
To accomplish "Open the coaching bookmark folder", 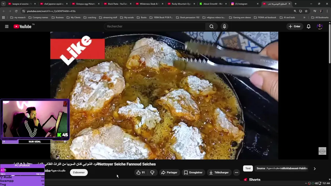I will [x=90, y=18].
